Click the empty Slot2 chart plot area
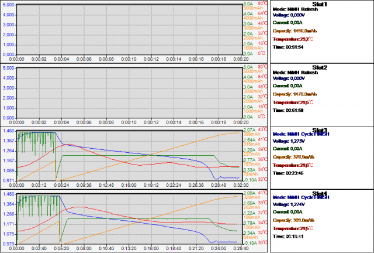 [x=130, y=93]
